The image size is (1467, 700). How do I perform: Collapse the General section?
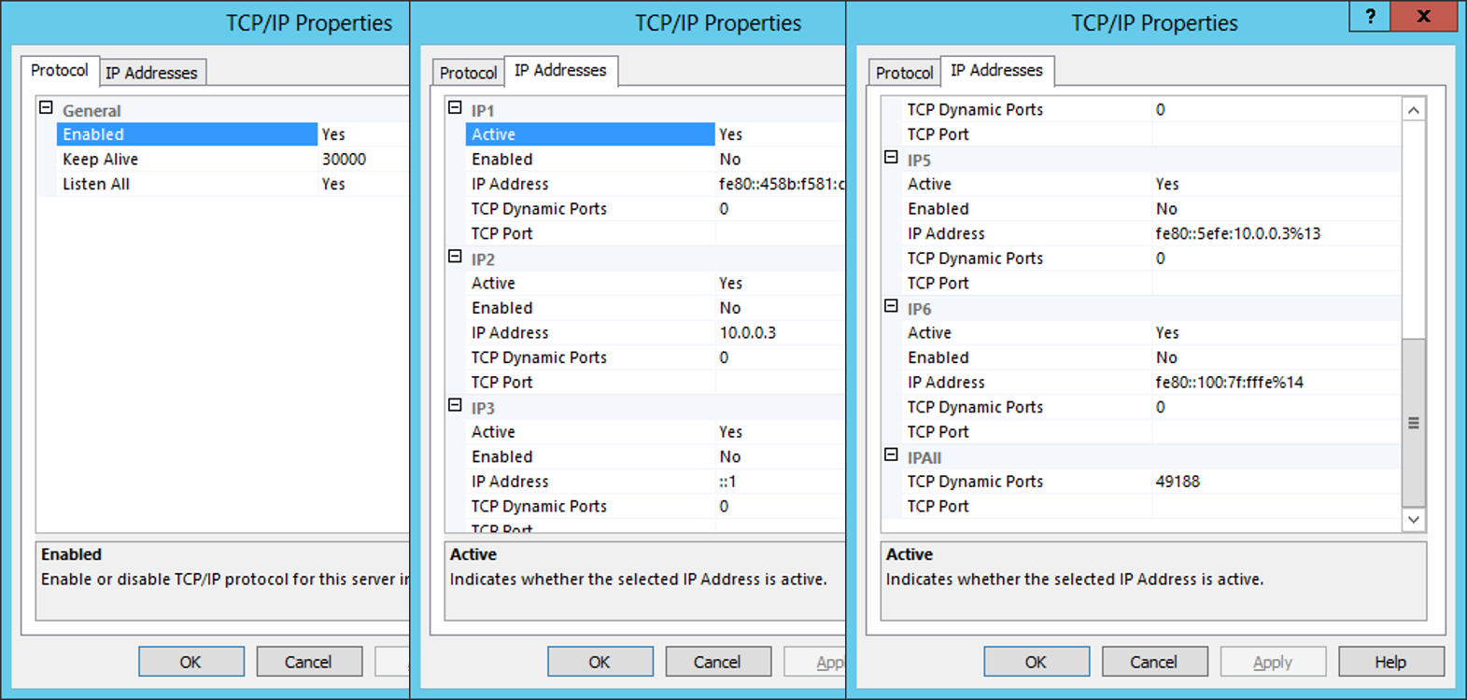[x=45, y=107]
